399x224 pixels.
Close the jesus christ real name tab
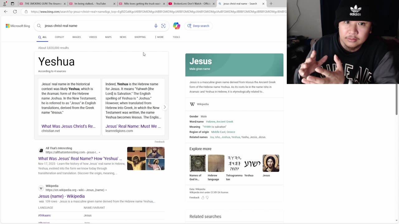tap(263, 4)
